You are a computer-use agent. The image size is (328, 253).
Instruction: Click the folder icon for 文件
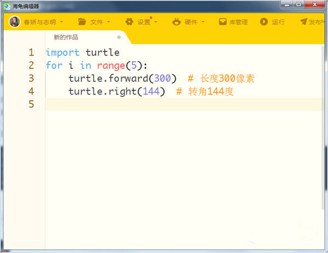point(82,22)
